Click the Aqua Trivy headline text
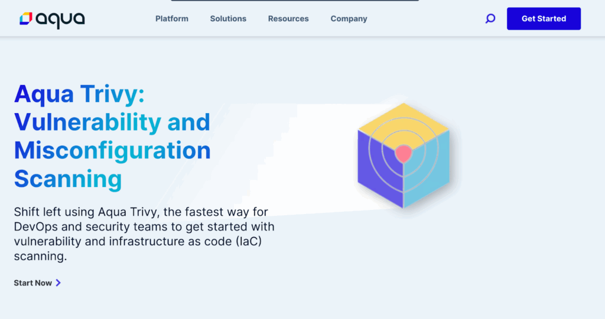Viewport: 605px width, 319px height. pos(112,136)
